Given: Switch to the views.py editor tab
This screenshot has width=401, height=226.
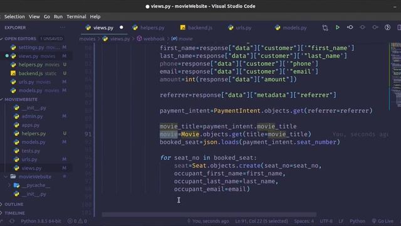Looking at the screenshot, I should [x=103, y=28].
